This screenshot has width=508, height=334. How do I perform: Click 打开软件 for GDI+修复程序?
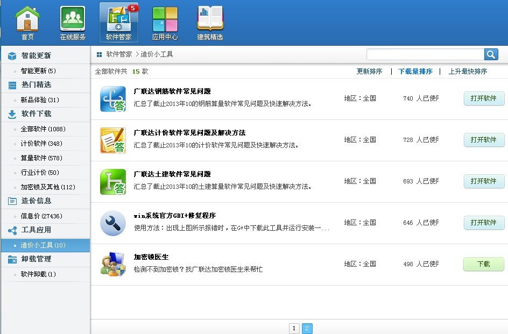pos(484,223)
